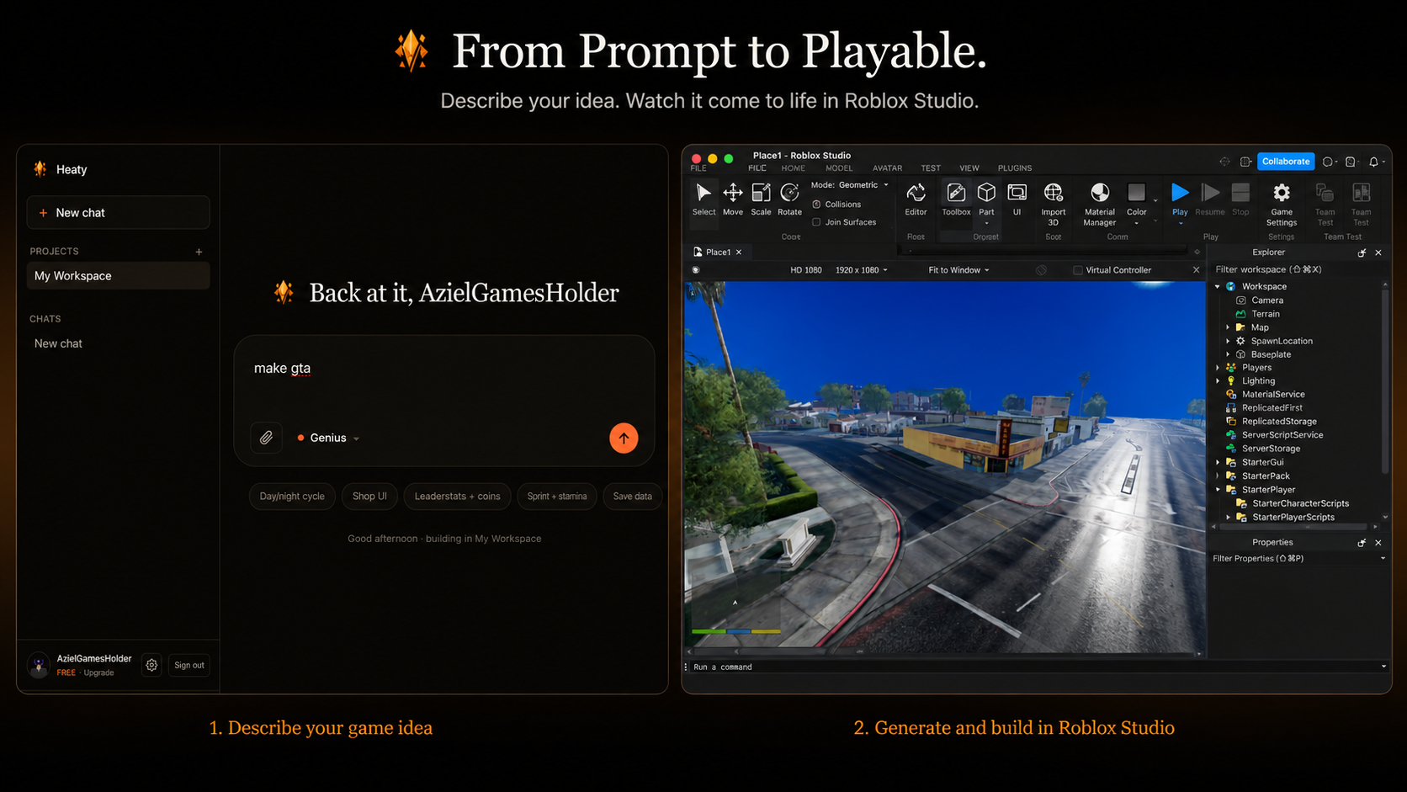1407x792 pixels.
Task: Open account settings gear beside AzielGamesHolder
Action: coord(151,665)
